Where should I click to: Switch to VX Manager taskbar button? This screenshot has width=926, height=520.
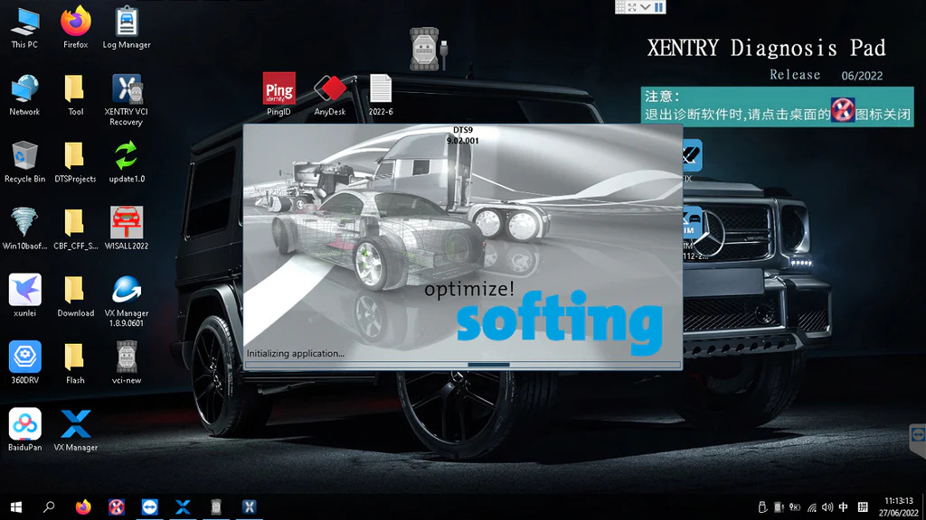tap(183, 507)
